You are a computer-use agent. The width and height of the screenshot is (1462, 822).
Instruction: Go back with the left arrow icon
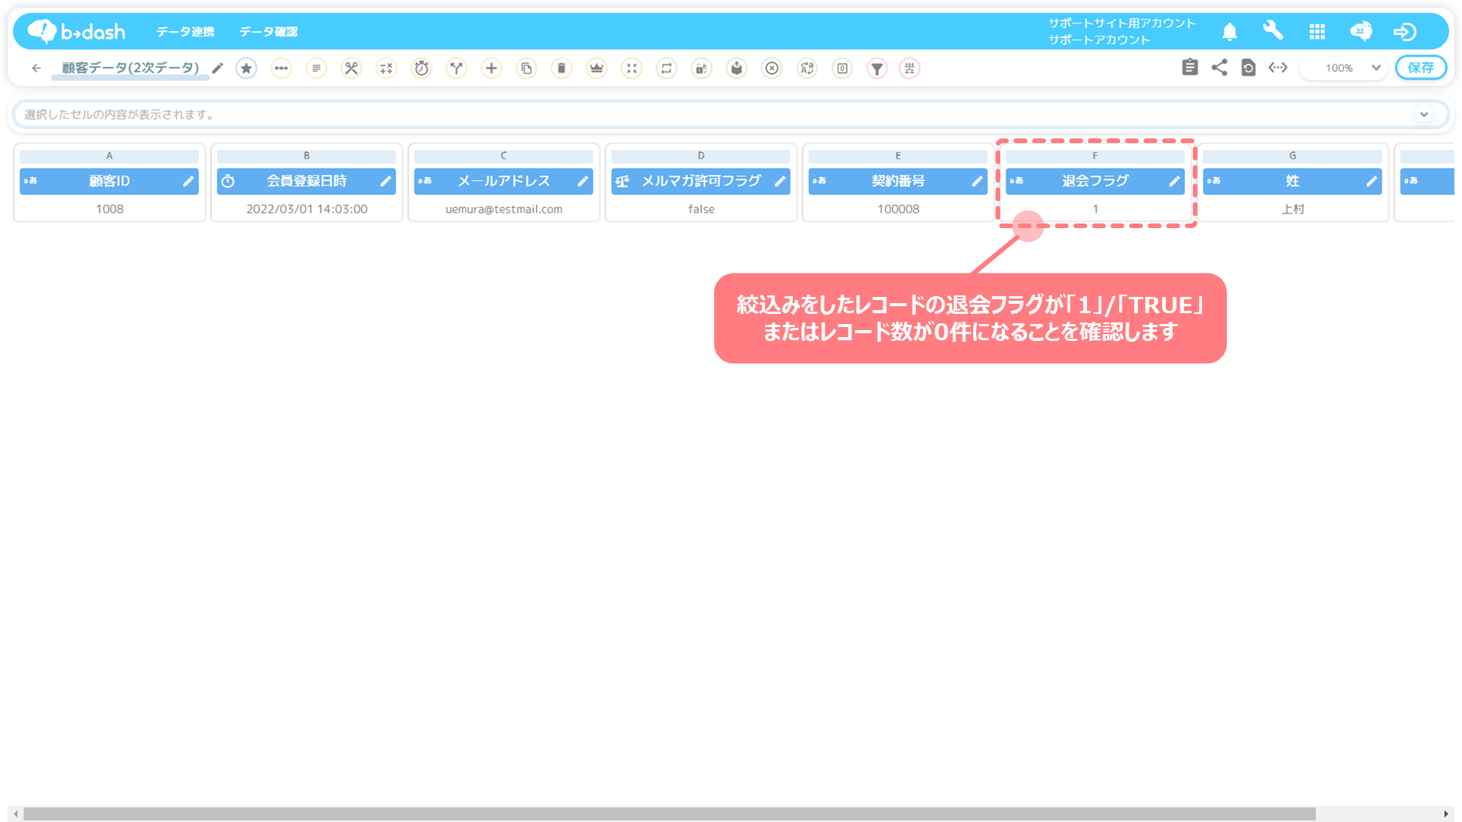[x=36, y=68]
